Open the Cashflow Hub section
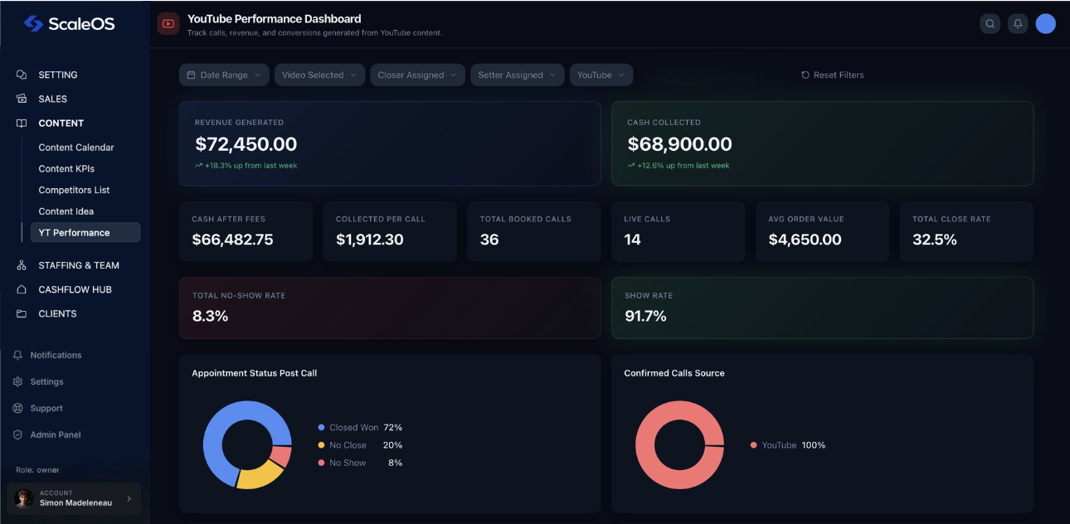Viewport: 1070px width, 524px height. [75, 289]
